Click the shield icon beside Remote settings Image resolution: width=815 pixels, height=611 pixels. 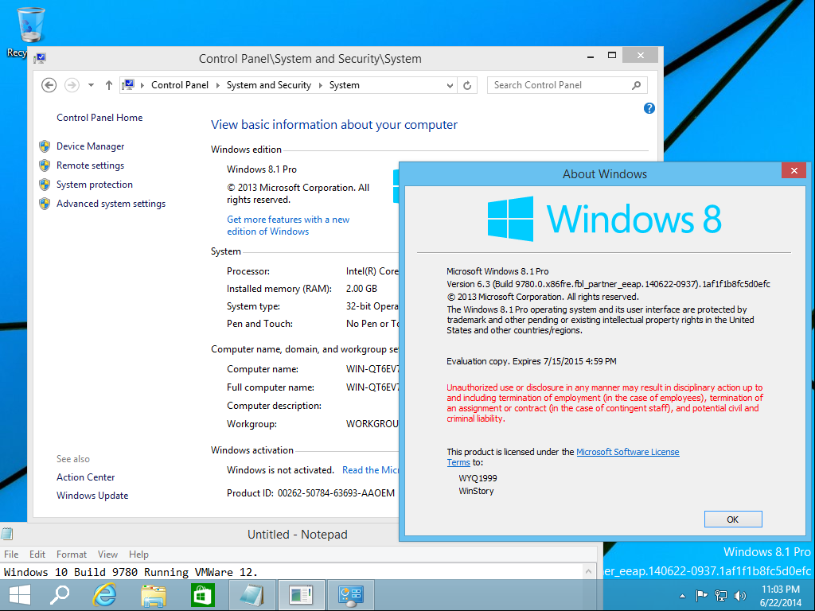pos(45,165)
